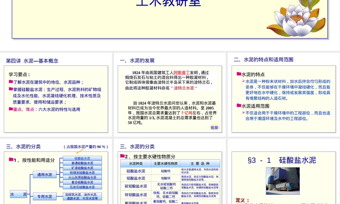Click the 主要水硬性物质 table header
Viewport: 340px width, 204px height.
point(166,164)
